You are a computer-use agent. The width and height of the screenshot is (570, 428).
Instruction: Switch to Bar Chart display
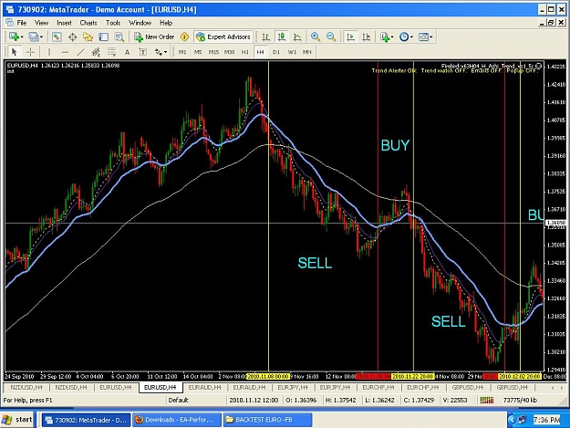point(265,37)
